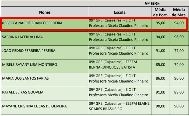Click the "Média de Mat." column header
This screenshot has height=116, width=189.
point(179,12)
